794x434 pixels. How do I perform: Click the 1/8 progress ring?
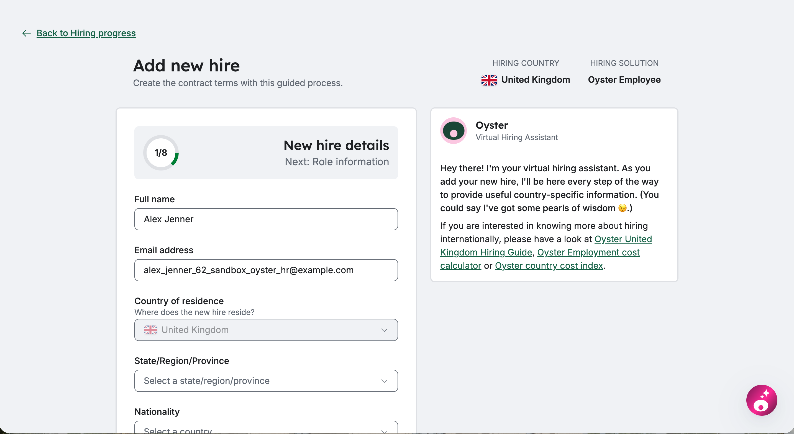161,153
